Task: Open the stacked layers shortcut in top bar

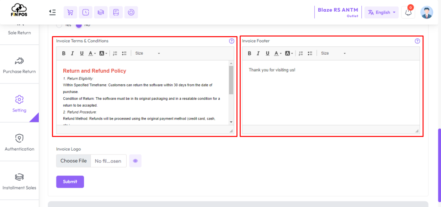Action: 101,12
